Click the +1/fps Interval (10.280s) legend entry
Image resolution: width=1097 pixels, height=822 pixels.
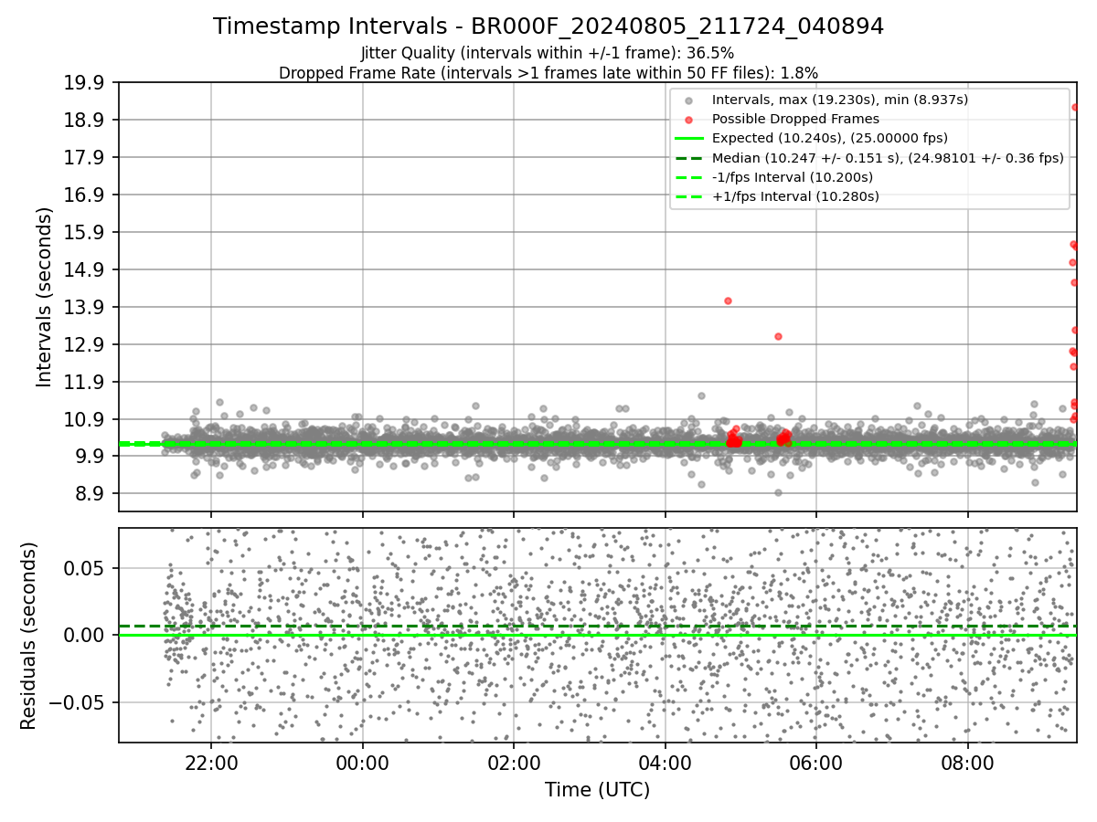pos(795,196)
